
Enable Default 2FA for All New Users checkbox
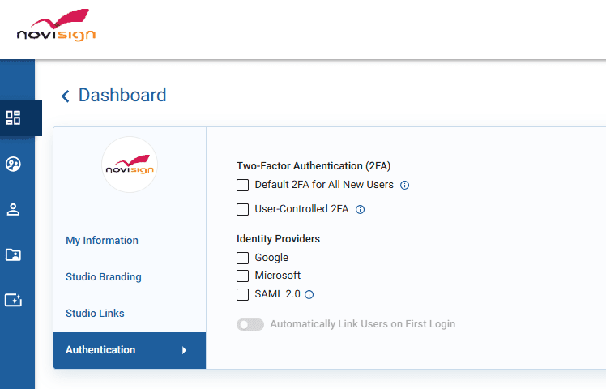pos(243,185)
